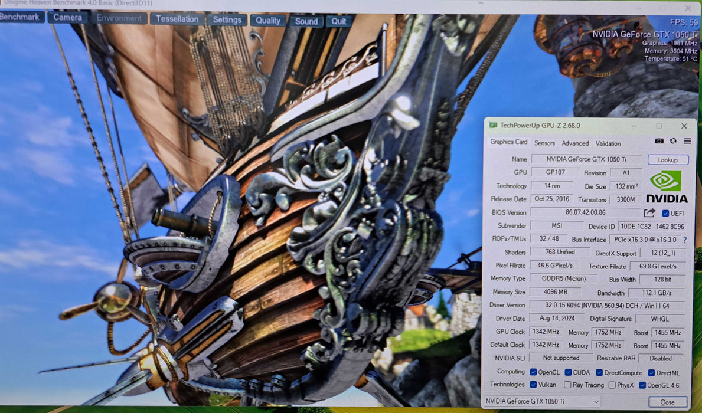Screen dimensions: 702x413
Task: Click the Subvendor MSI field
Action: click(557, 225)
